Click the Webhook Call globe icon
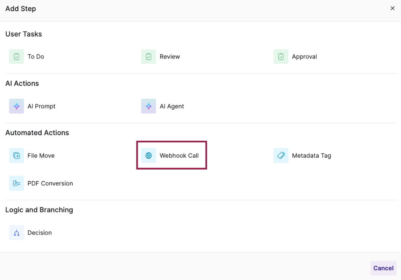401x280 pixels. (149, 155)
